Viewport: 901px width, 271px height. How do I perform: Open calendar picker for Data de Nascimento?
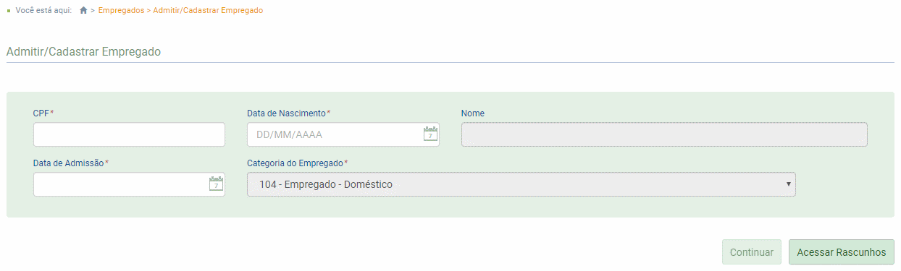point(430,134)
